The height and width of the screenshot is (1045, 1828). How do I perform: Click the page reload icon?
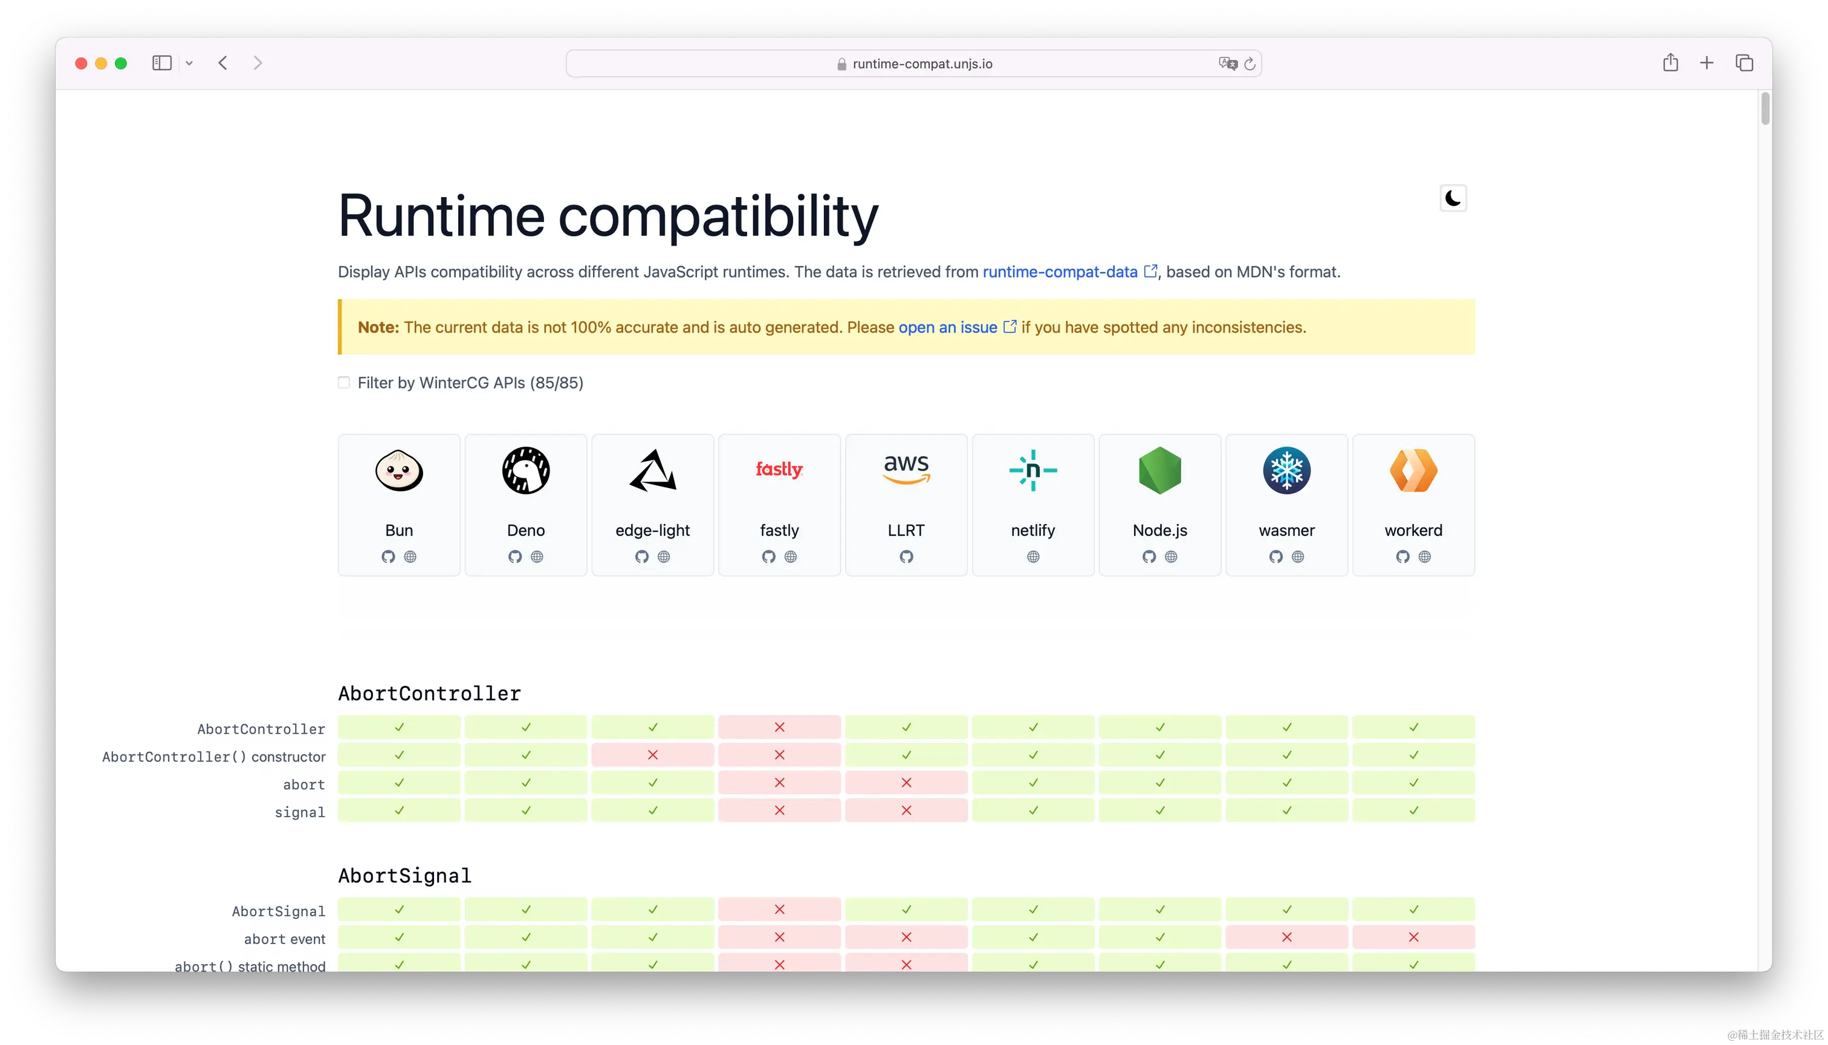pos(1249,64)
